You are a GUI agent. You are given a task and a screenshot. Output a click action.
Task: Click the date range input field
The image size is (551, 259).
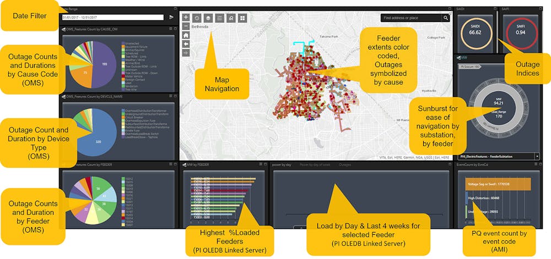click(x=112, y=17)
